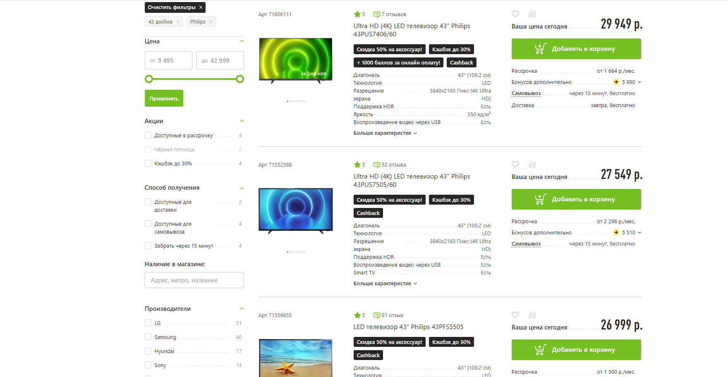Click +1000 баллов за онлайн оплату badge
The image size is (728, 377).
pyautogui.click(x=399, y=62)
